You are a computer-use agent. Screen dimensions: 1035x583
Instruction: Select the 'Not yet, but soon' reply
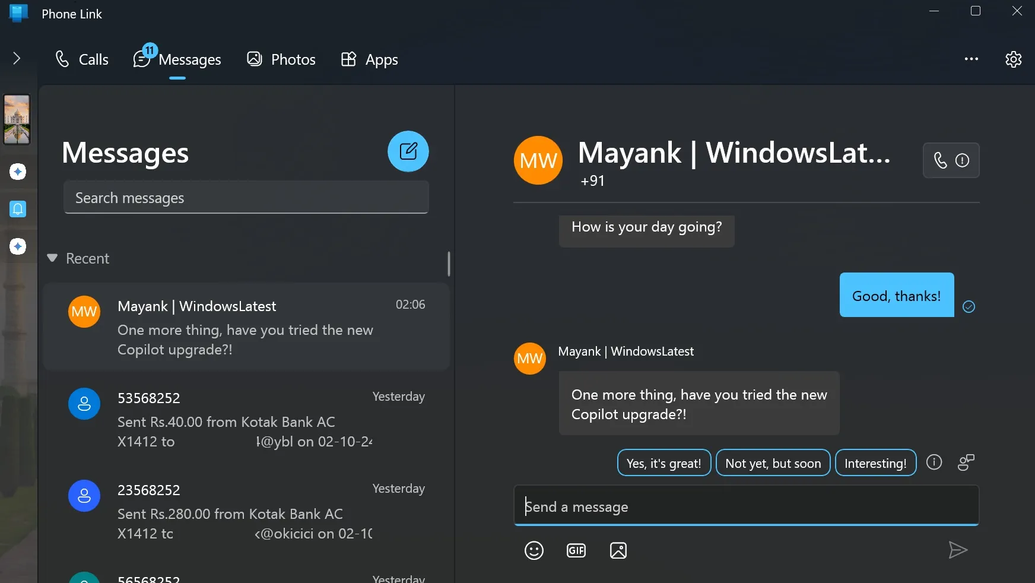click(x=773, y=463)
